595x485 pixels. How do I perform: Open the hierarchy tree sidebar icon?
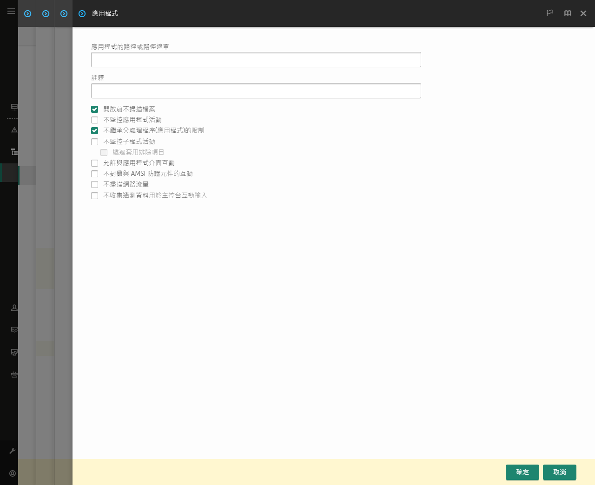point(14,152)
